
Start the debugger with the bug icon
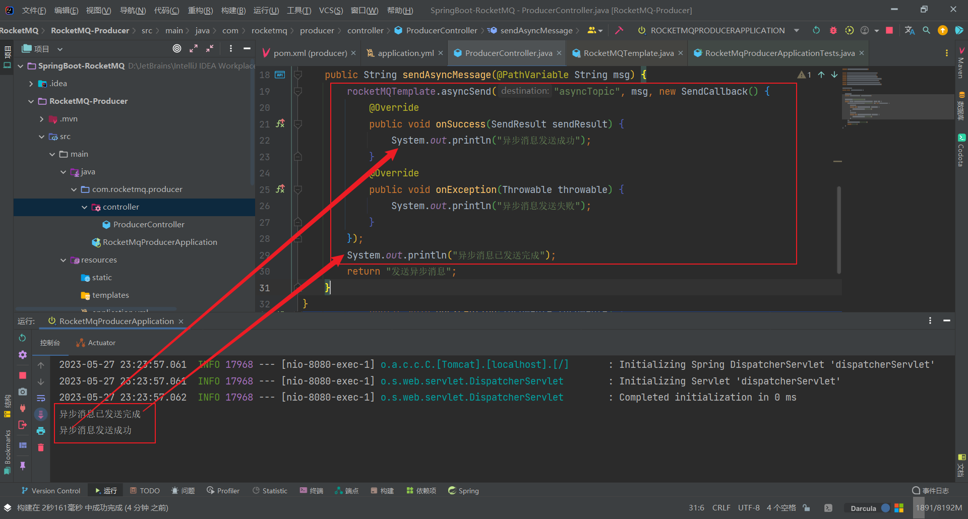[x=833, y=30]
